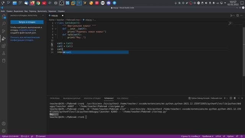The image size is (245, 138).
Task: Open the Выделение menu
Action: pyautogui.click(x=18, y=11)
